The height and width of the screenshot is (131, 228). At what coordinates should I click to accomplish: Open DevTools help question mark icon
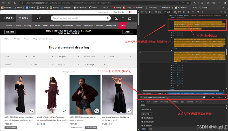pyautogui.click(x=221, y=12)
